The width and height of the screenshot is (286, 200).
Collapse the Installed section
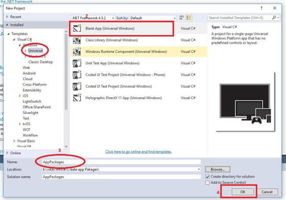point(7,25)
